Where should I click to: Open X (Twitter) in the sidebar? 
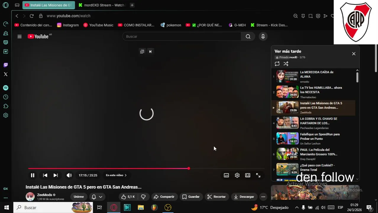click(x=6, y=74)
